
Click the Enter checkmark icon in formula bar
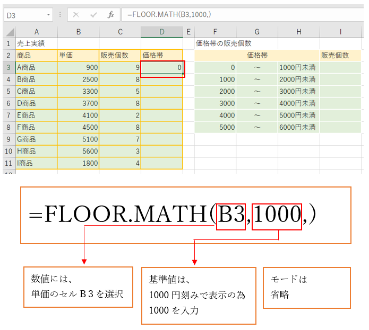coord(93,15)
